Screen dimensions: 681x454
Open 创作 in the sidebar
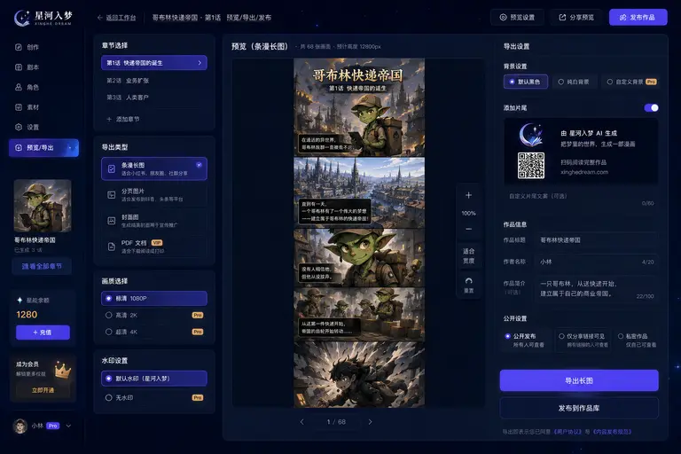[x=27, y=47]
